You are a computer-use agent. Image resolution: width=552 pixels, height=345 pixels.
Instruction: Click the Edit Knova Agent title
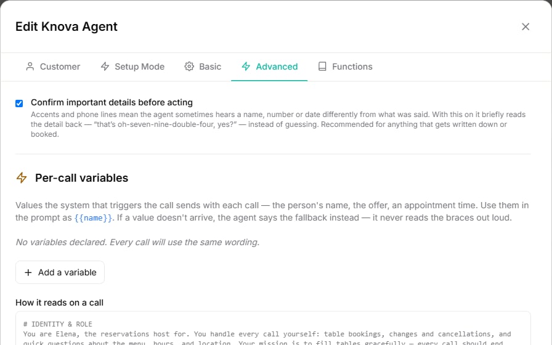(66, 26)
